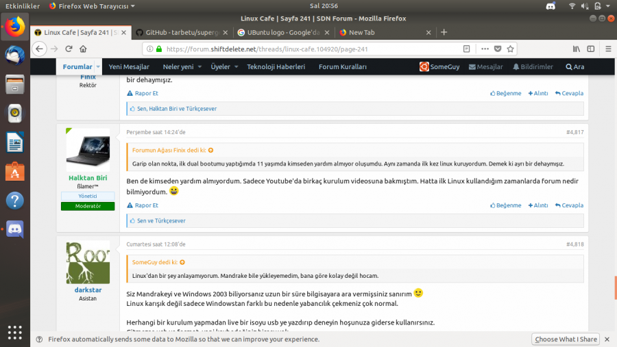Viewport: 617px width, 347px height.
Task: Click darkstar's Root avatar
Action: [x=88, y=262]
